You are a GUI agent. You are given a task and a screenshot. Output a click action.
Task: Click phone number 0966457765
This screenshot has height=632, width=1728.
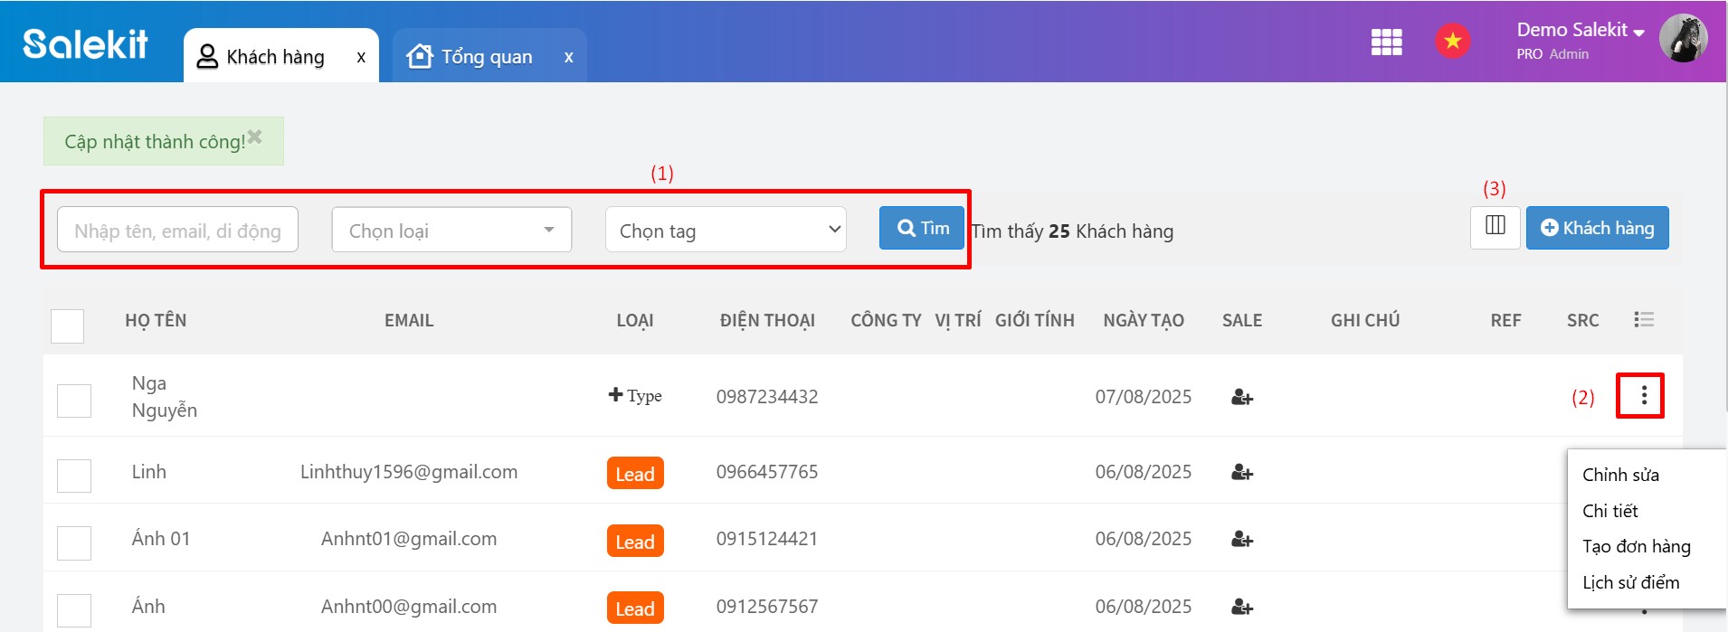click(767, 471)
